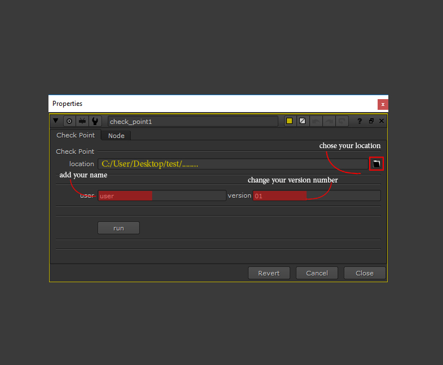
Task: Switch to the Check Point tab
Action: [76, 135]
